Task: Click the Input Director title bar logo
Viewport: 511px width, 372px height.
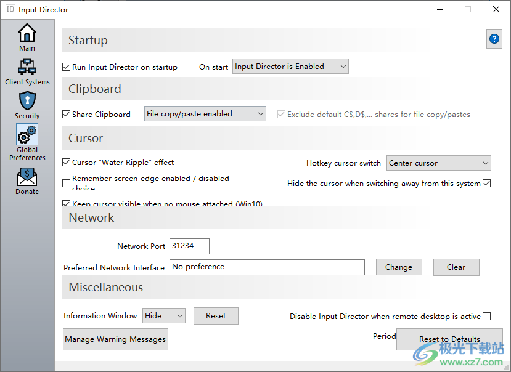Action: 10,9
